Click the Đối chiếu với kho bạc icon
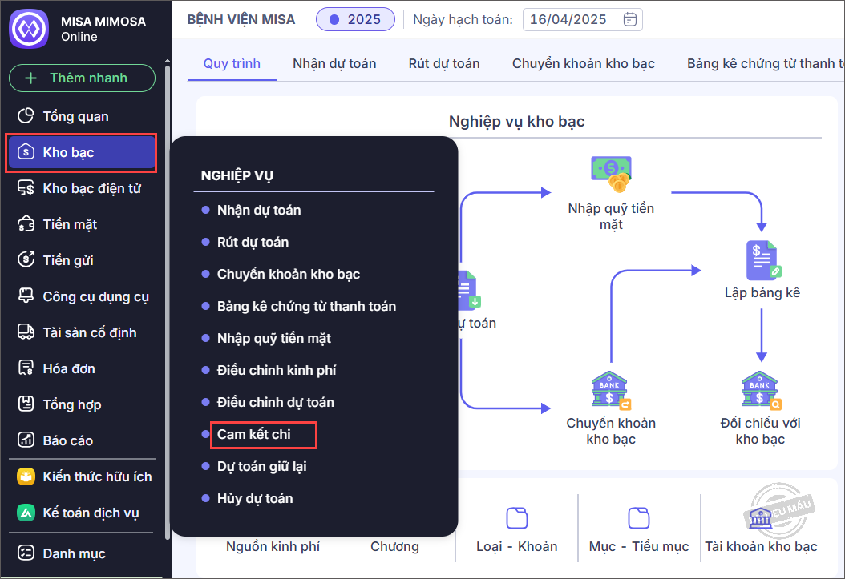The width and height of the screenshot is (845, 579). 761,391
